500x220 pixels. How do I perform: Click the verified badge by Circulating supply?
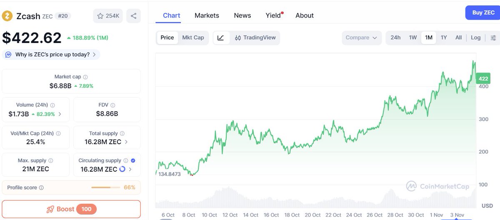click(x=133, y=161)
